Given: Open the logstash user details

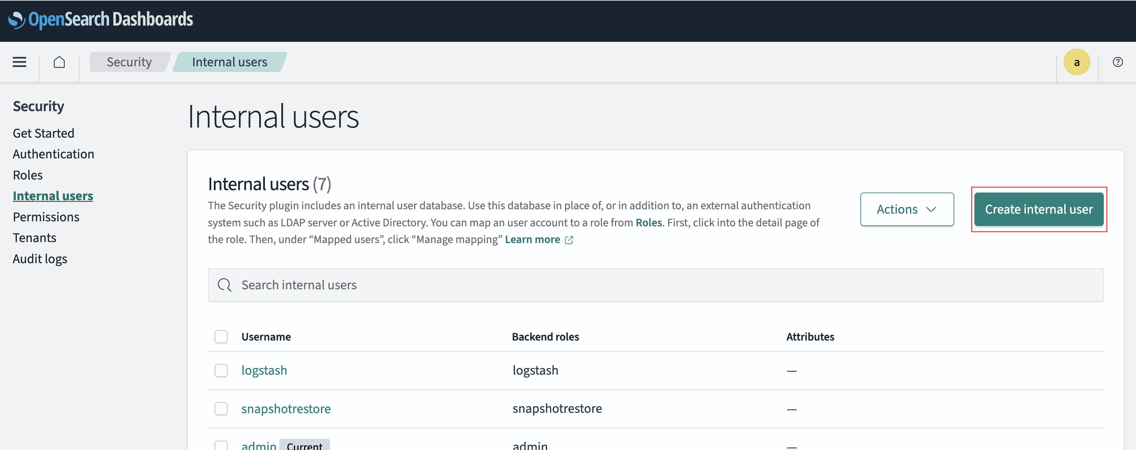Looking at the screenshot, I should [264, 370].
